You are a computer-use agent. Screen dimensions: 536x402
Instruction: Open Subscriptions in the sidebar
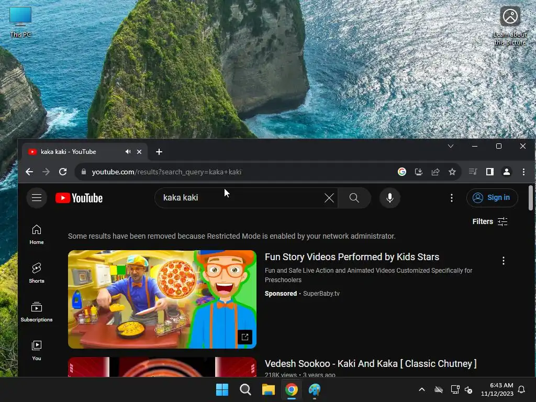coord(37,312)
